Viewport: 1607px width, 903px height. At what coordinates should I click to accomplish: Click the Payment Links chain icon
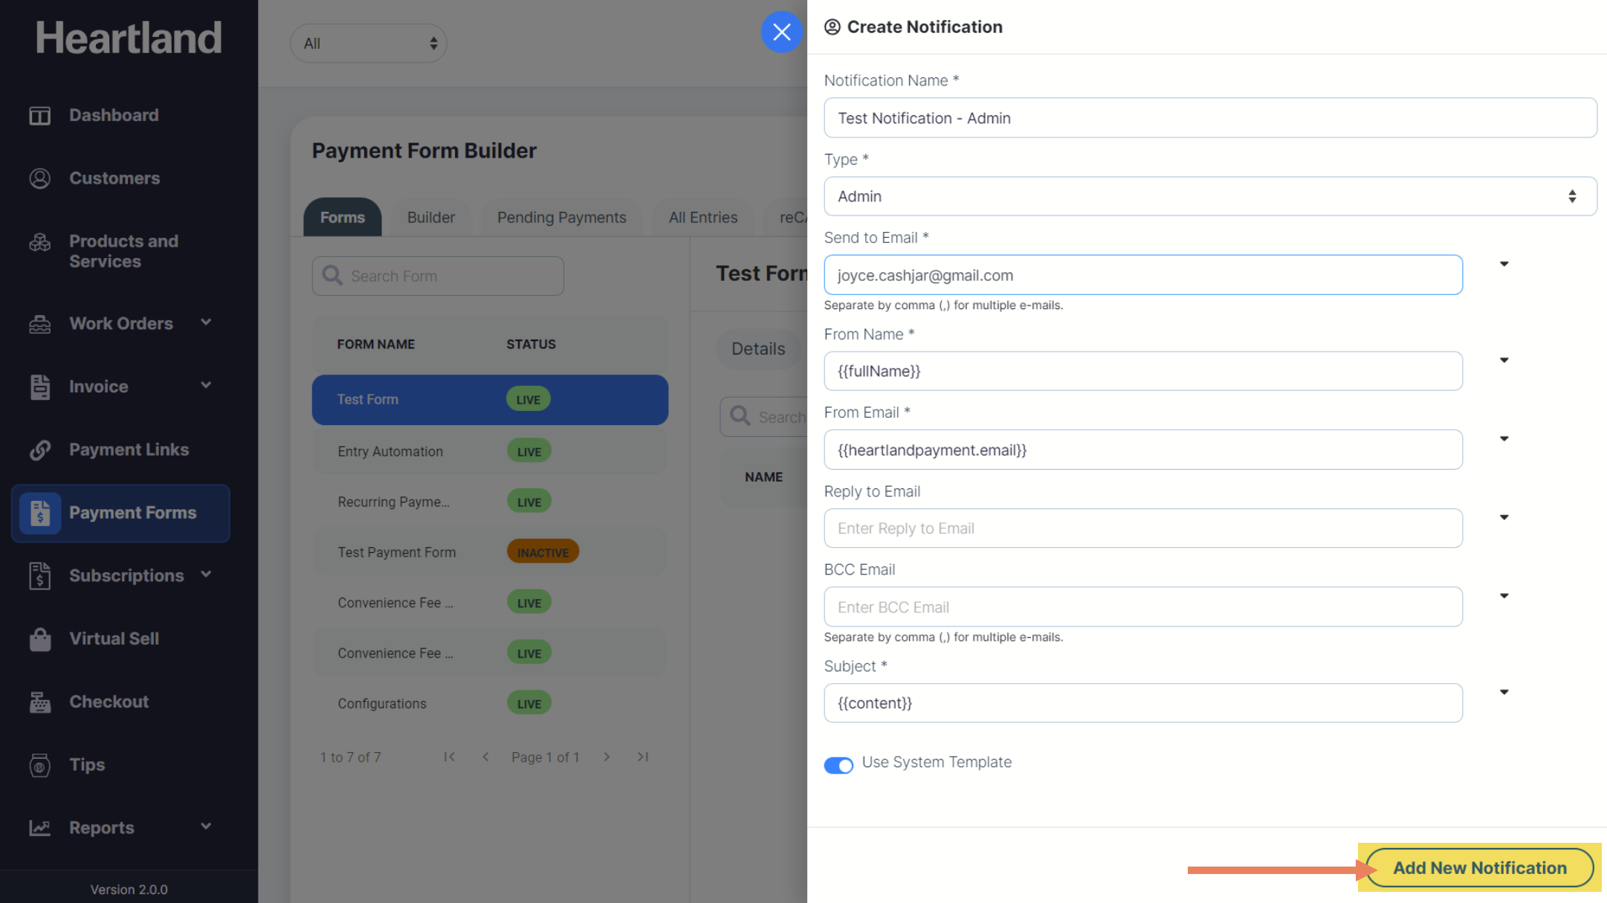click(x=40, y=450)
